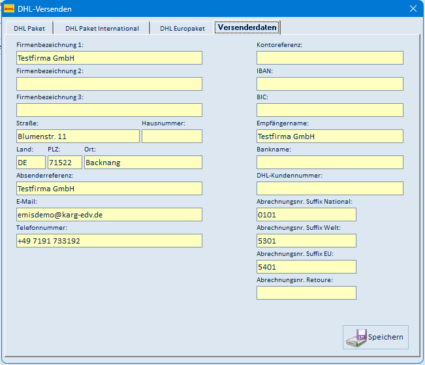Click Suffix EU field showing 5401
This screenshot has width=425, height=365.
306,267
